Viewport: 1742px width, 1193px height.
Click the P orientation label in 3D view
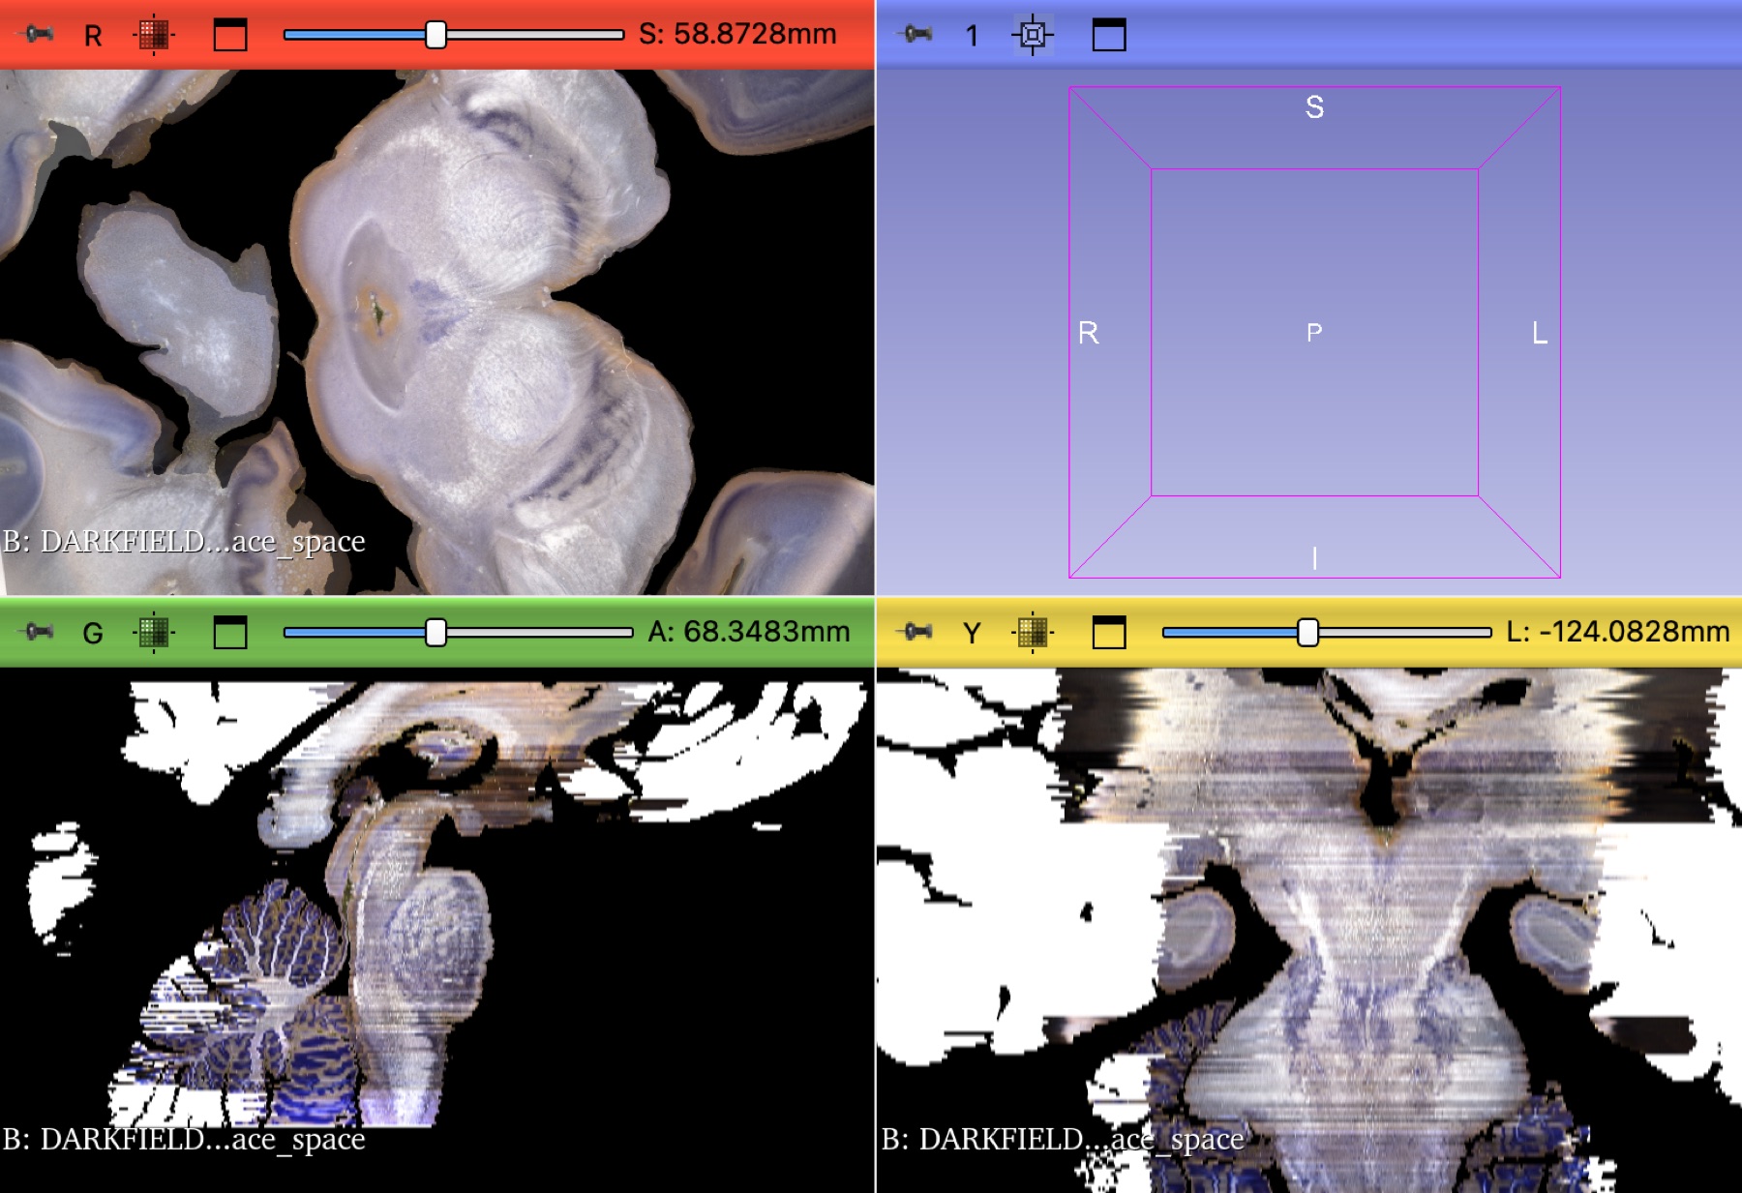(x=1314, y=333)
